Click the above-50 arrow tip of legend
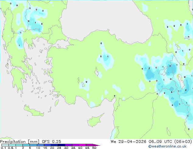The height and width of the screenshot is (149, 193). [x=96, y=145]
